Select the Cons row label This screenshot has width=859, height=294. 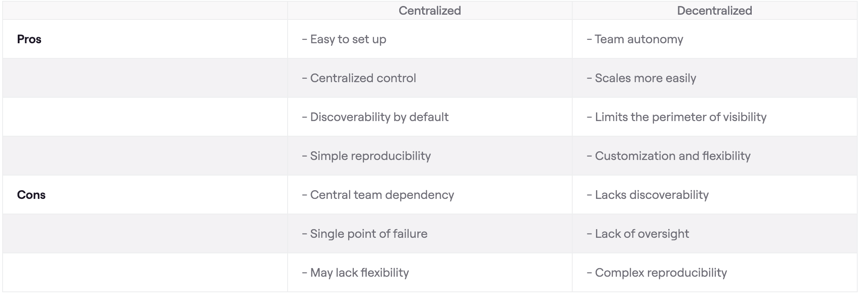[31, 195]
